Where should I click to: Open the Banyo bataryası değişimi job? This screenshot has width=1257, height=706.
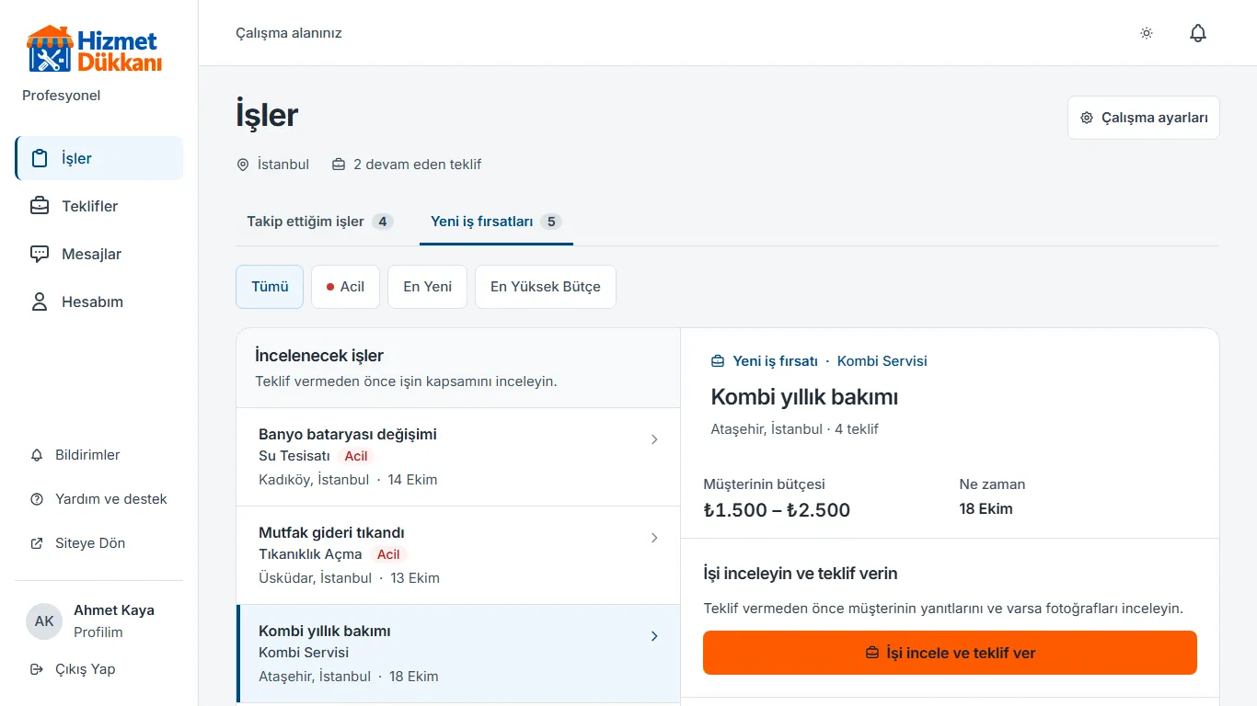click(x=458, y=457)
